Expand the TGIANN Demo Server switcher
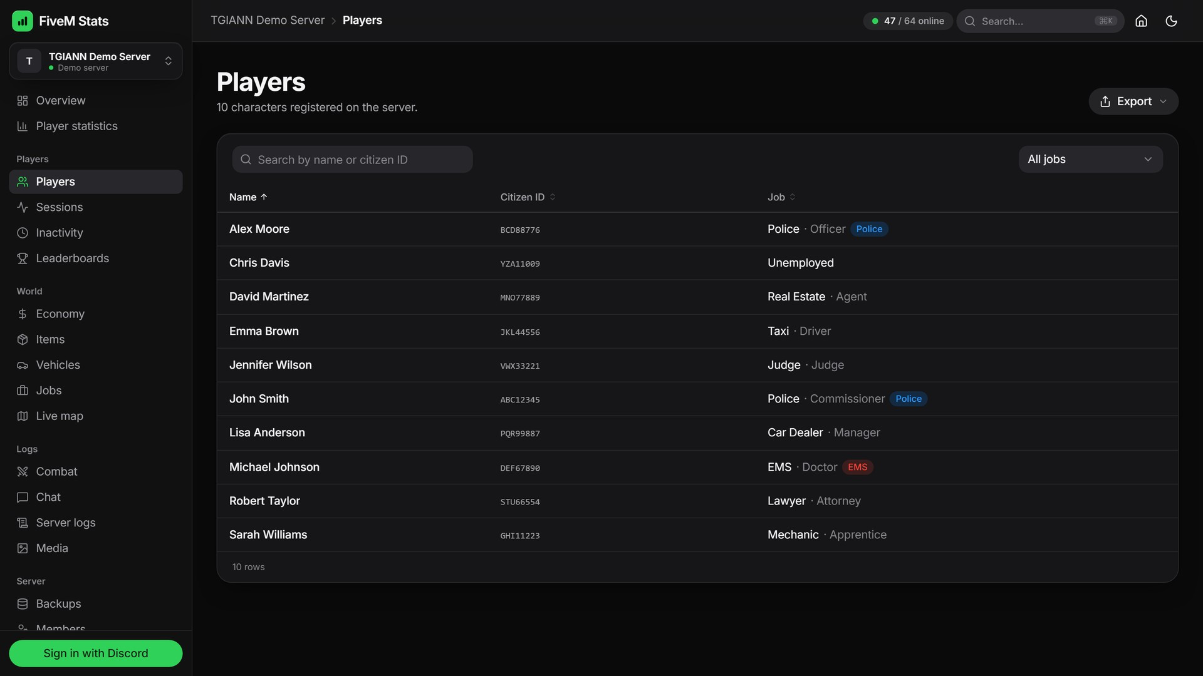 96,61
